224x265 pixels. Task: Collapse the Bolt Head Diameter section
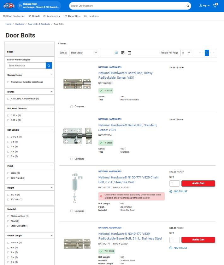(51, 108)
